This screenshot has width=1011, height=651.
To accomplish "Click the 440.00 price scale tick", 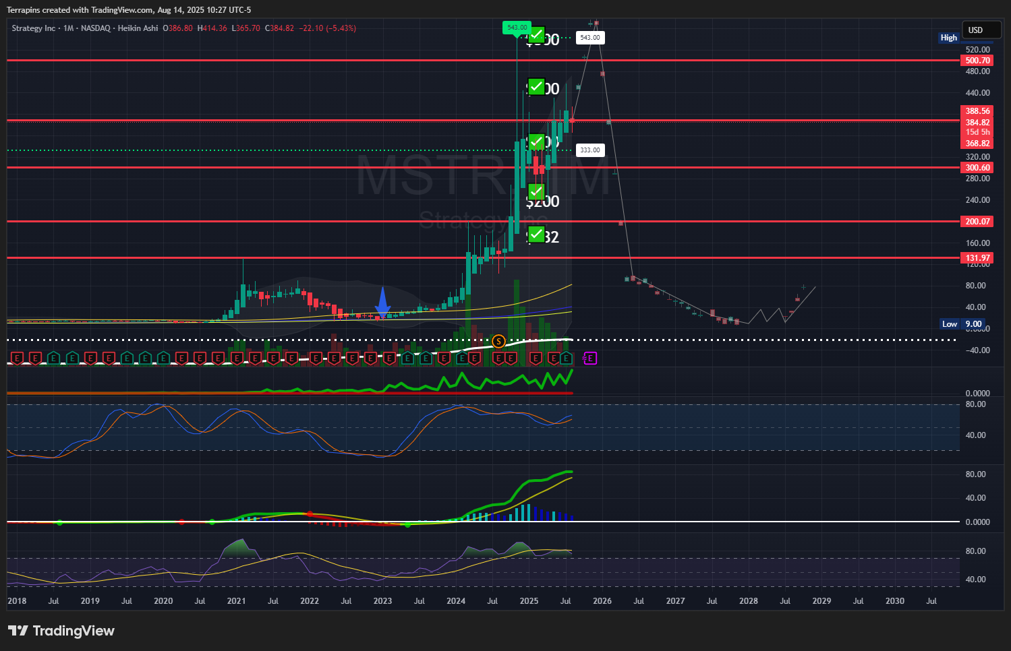I will click(977, 93).
